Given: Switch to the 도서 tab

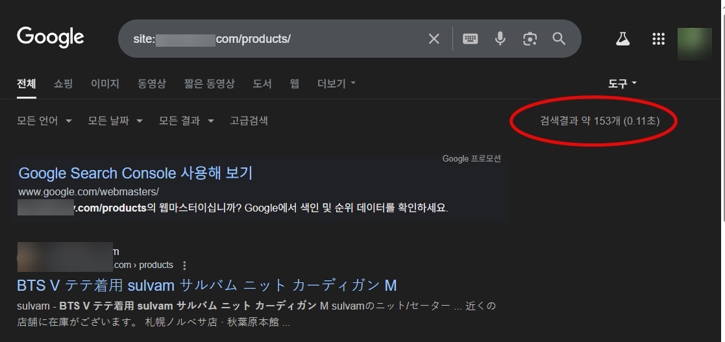Looking at the screenshot, I should click(262, 84).
